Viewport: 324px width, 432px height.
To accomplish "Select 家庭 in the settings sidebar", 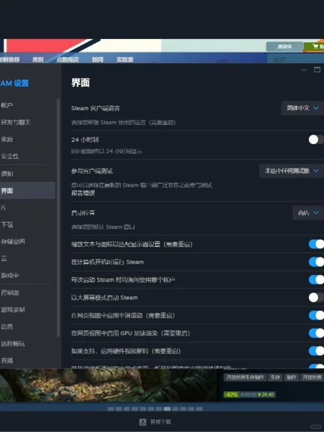I will tap(7, 139).
